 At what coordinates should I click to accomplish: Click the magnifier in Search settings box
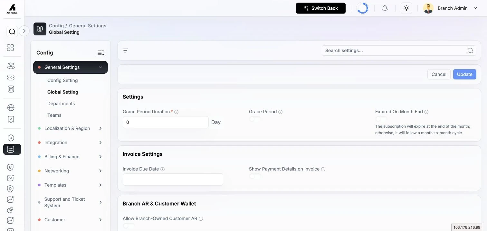[x=470, y=51]
